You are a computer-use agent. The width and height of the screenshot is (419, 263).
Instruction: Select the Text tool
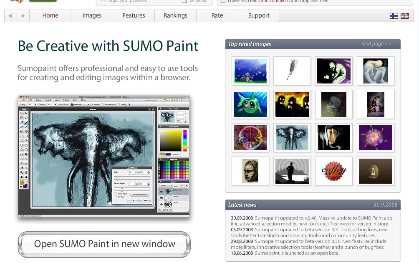(26, 167)
